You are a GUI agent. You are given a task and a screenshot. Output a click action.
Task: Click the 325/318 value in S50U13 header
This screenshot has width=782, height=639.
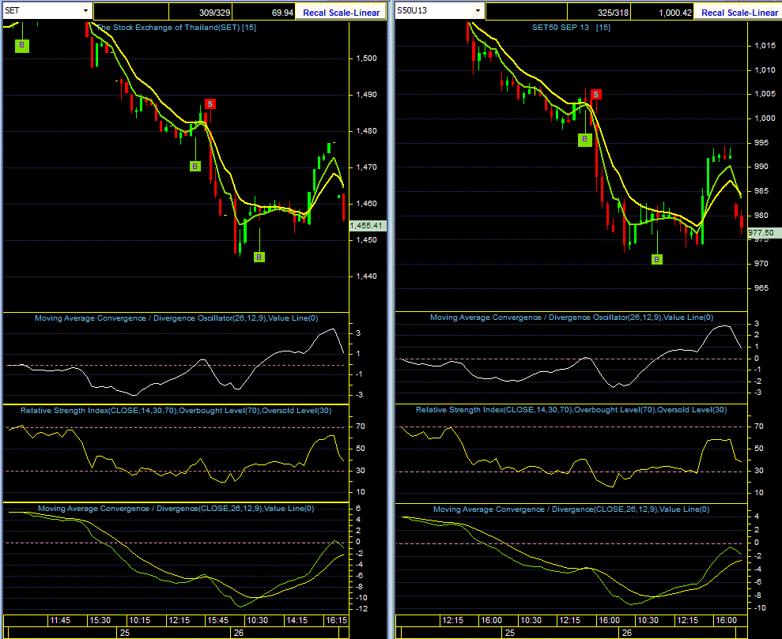click(613, 13)
